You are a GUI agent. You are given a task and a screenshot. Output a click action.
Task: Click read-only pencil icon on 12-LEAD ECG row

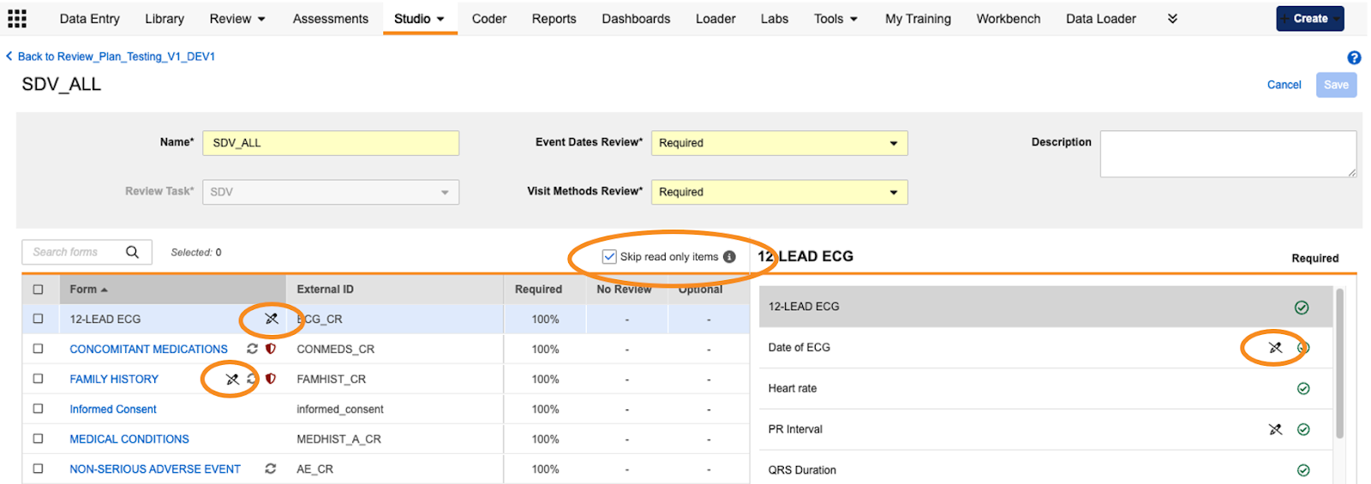272,319
